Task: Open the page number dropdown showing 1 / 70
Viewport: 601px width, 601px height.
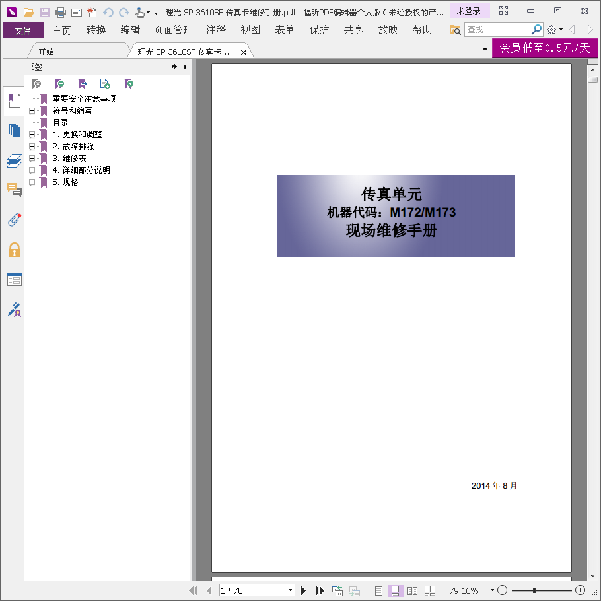Action: tap(290, 590)
